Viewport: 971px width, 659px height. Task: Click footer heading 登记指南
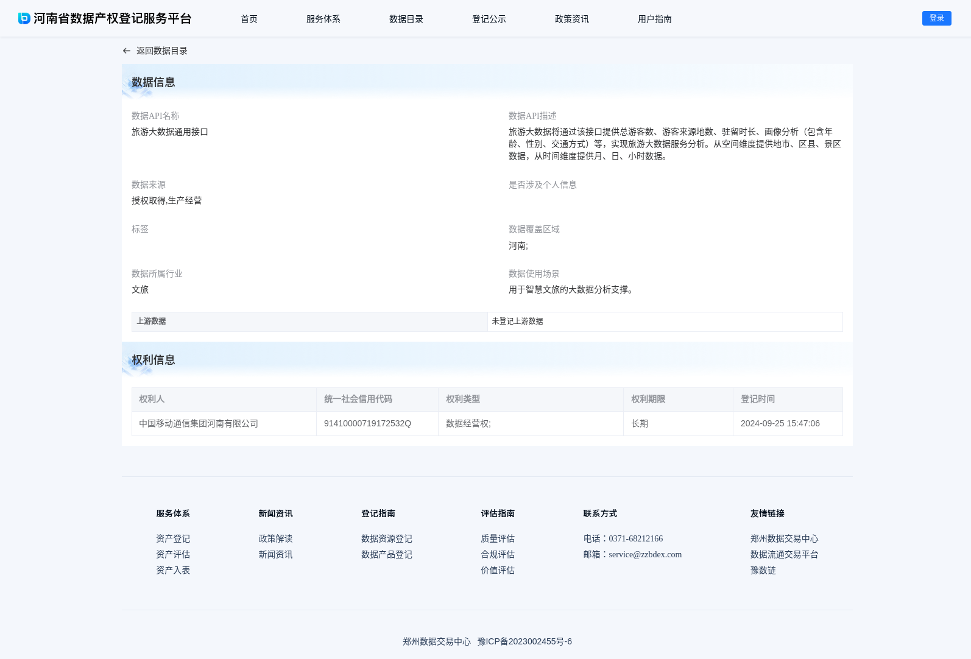(378, 513)
